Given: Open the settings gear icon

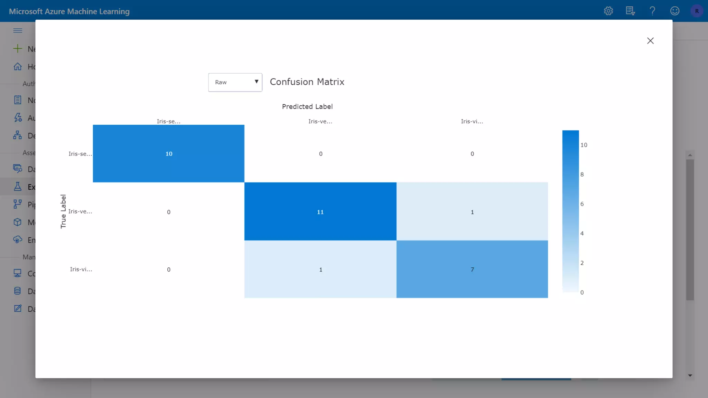Looking at the screenshot, I should 608,11.
